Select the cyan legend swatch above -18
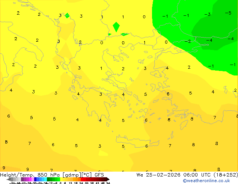 coord(45,179)
